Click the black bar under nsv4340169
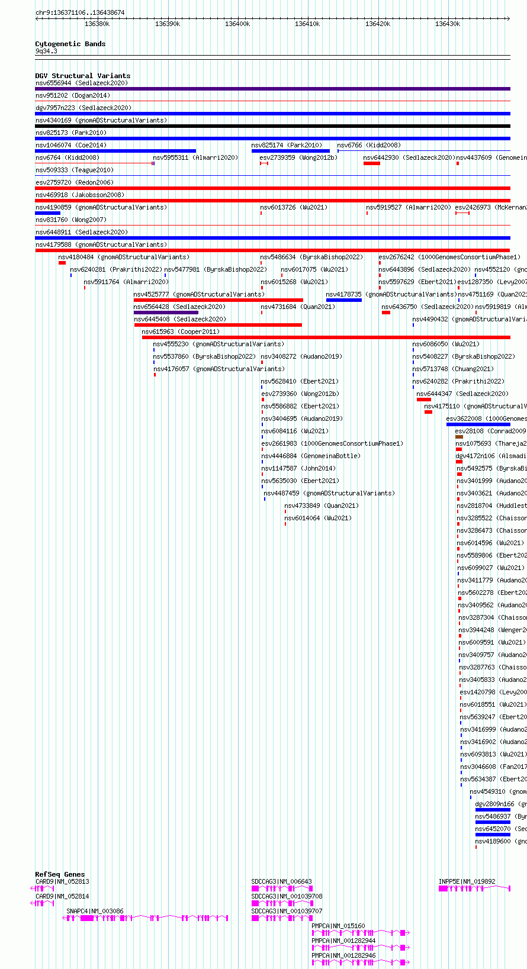This screenshot has height=969, width=527. point(272,126)
